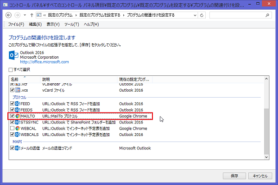Image resolution: width=278 pixels, height=185 pixels.
Task: Uncheck the メールの送信 checkbox
Action: (x=12, y=148)
